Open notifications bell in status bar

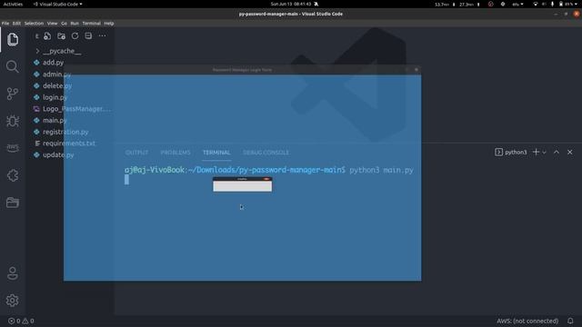coord(570,321)
